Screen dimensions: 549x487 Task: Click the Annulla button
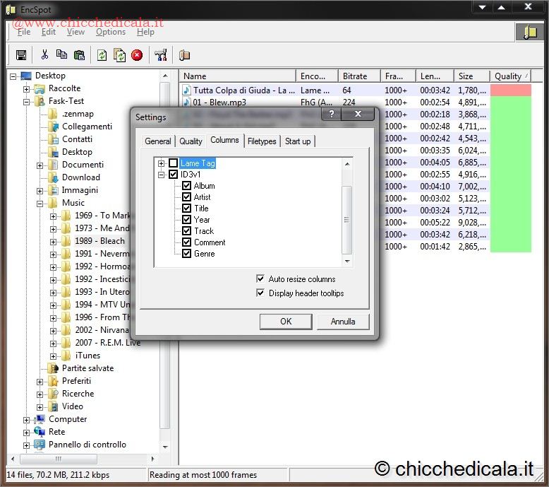coord(343,322)
